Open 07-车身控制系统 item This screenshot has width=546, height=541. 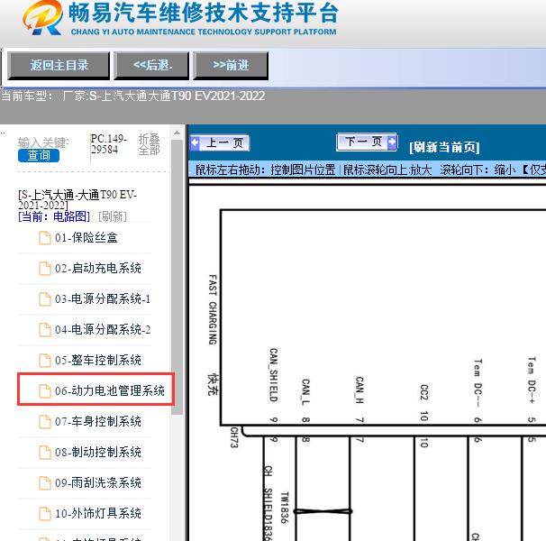[x=98, y=421]
